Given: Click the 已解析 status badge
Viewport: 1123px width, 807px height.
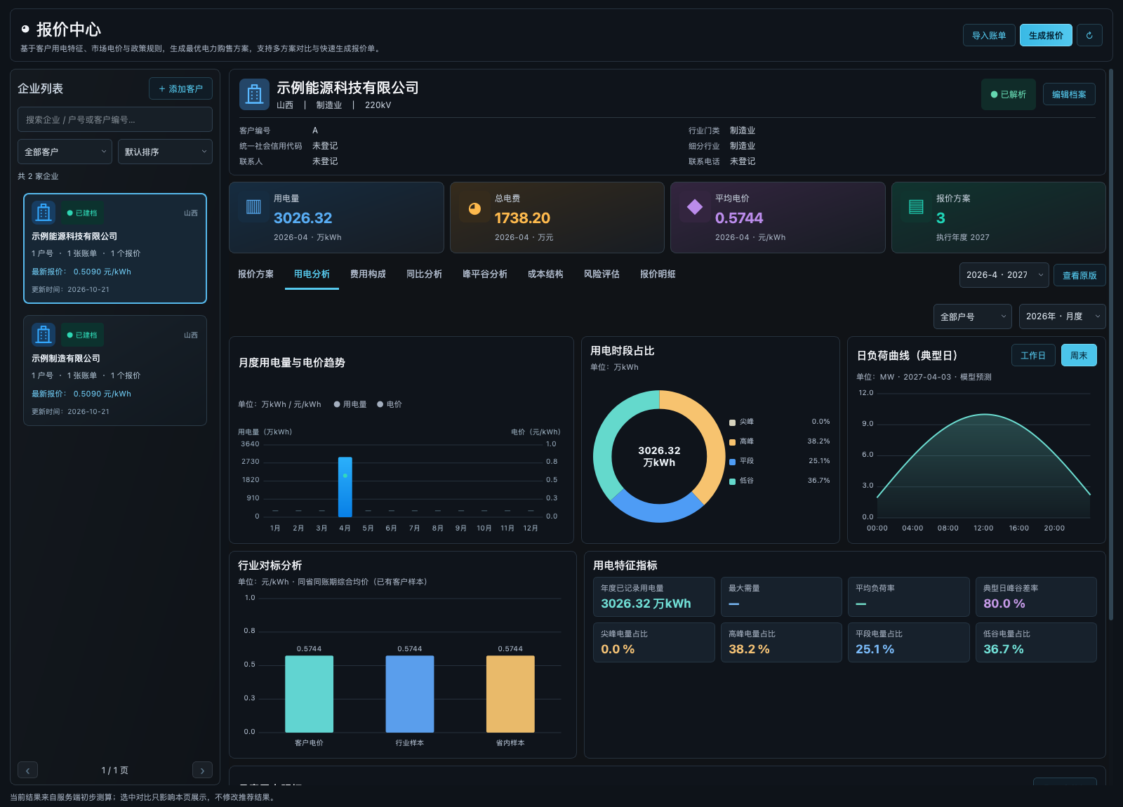Looking at the screenshot, I should (x=1009, y=95).
